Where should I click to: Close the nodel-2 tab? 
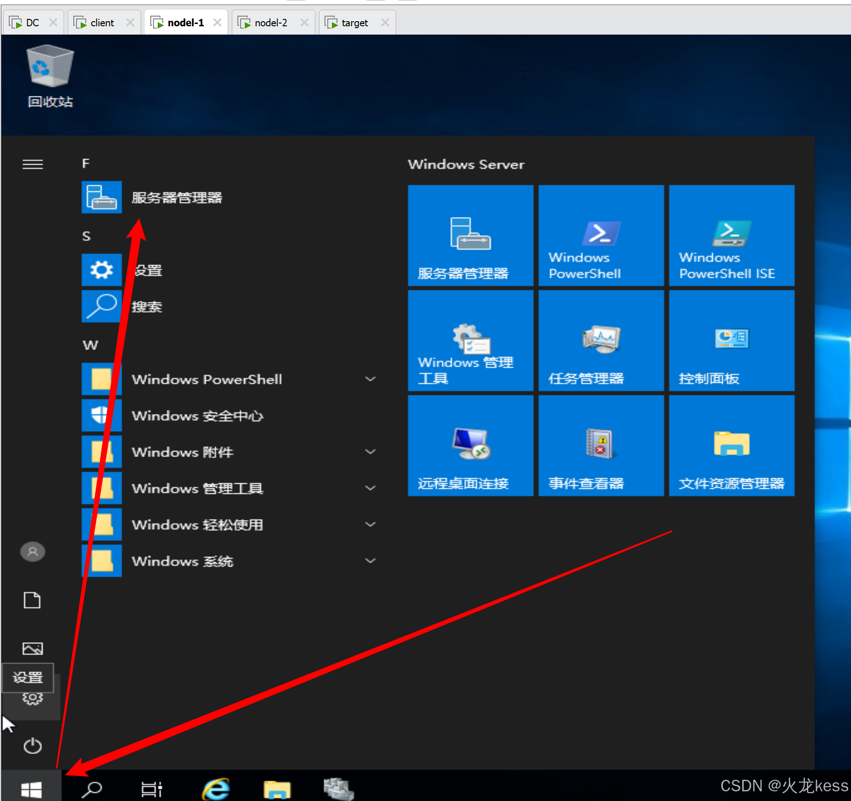(305, 23)
